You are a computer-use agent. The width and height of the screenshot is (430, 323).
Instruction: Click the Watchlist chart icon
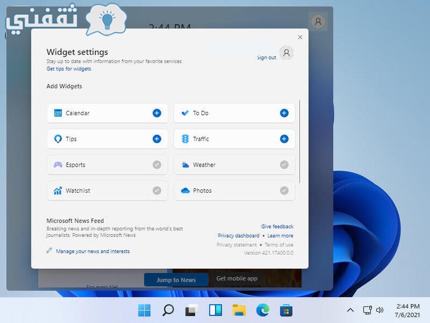(58, 191)
